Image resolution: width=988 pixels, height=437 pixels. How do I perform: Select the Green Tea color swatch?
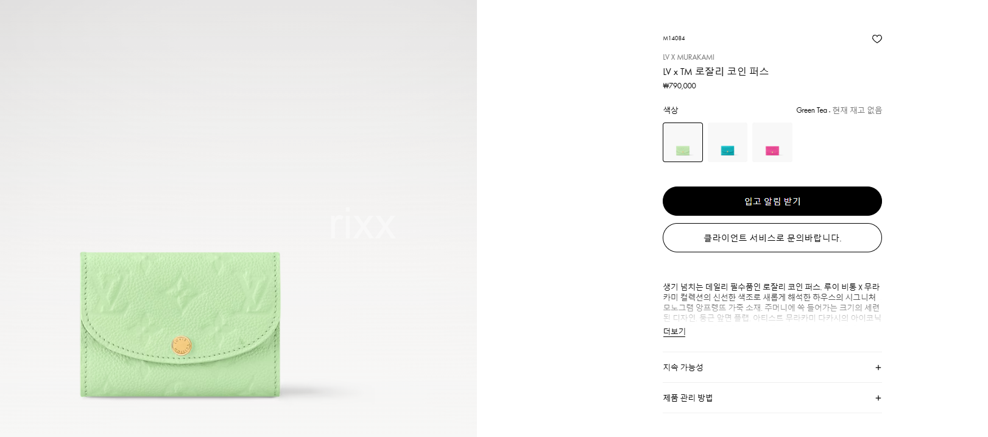pos(683,143)
